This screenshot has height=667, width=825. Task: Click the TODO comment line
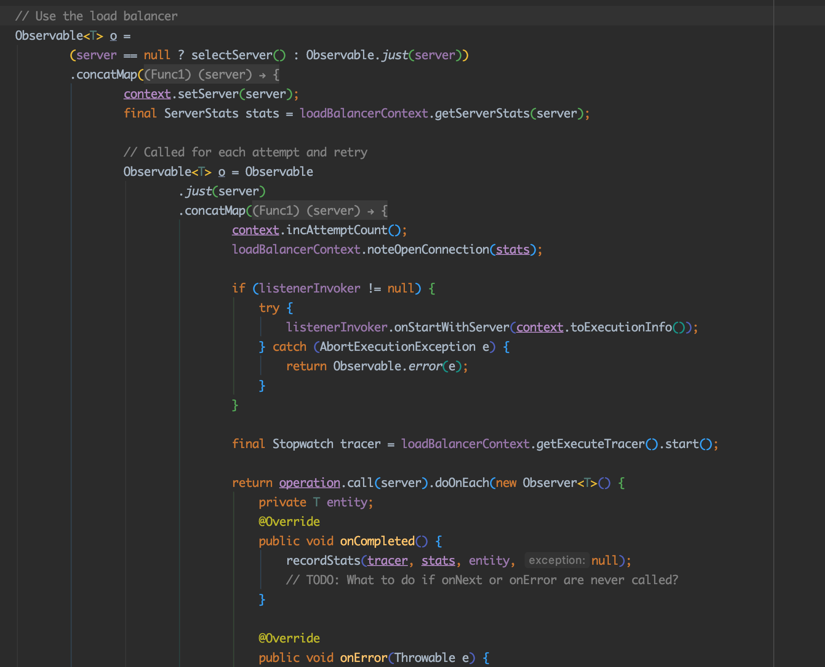pos(482,580)
